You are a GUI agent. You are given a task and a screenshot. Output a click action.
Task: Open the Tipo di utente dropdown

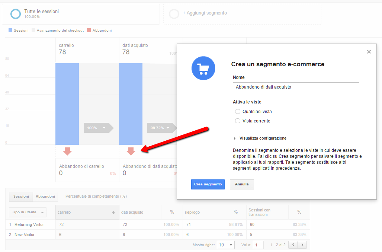click(x=28, y=212)
